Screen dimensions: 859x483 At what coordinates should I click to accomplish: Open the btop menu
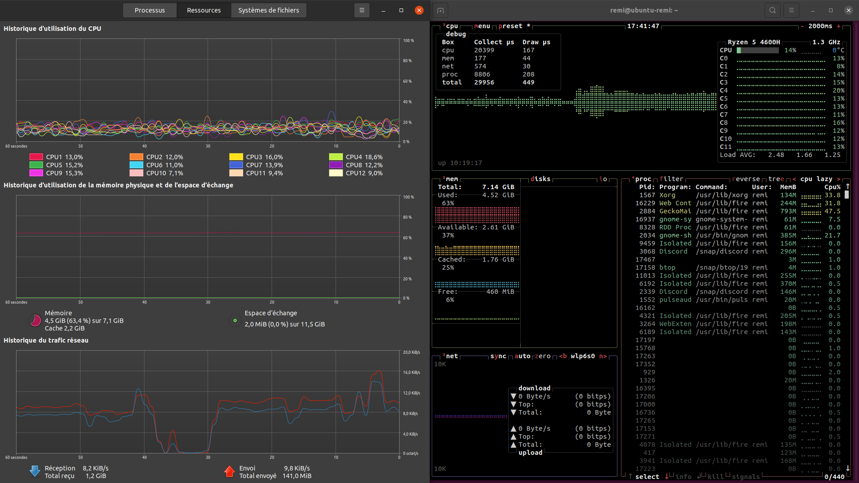481,26
